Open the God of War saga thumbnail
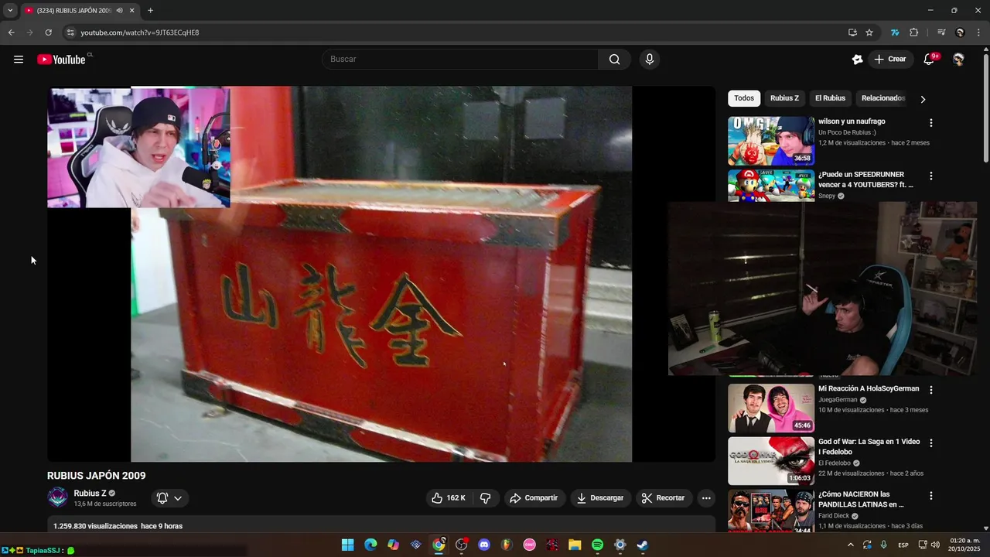This screenshot has height=557, width=990. coord(771,461)
